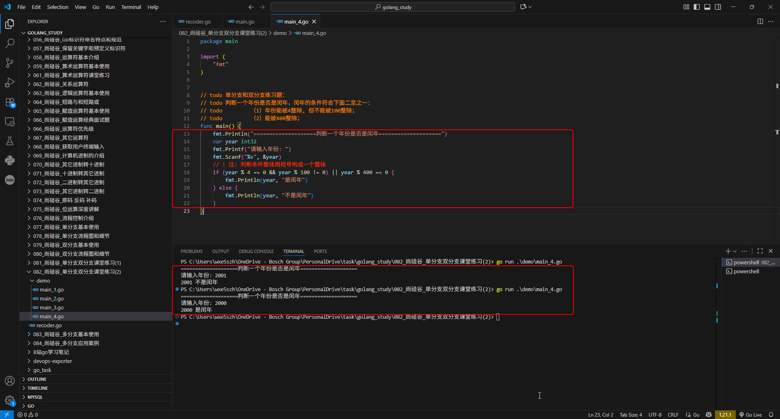
Task: Expand the 083_尚硅谷_多分支基本使用 folder
Action: click(x=96, y=334)
